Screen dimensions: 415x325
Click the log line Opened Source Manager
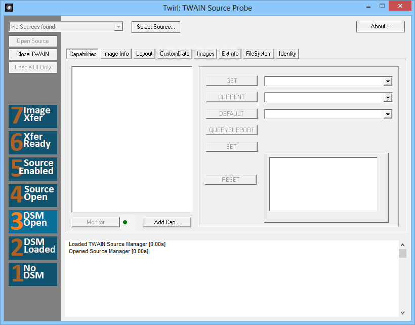coord(108,251)
